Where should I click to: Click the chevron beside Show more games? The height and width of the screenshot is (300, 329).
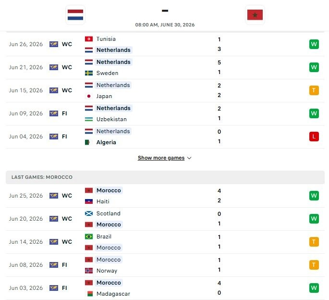pyautogui.click(x=189, y=158)
